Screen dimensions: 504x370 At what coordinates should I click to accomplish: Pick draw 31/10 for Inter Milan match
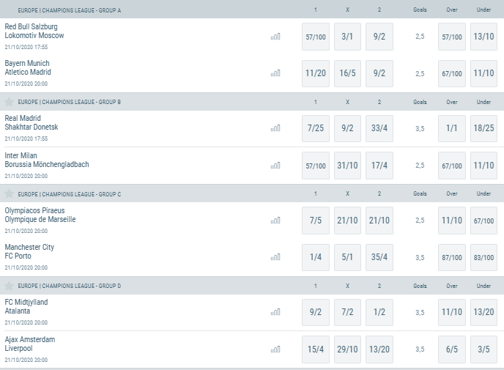click(347, 166)
